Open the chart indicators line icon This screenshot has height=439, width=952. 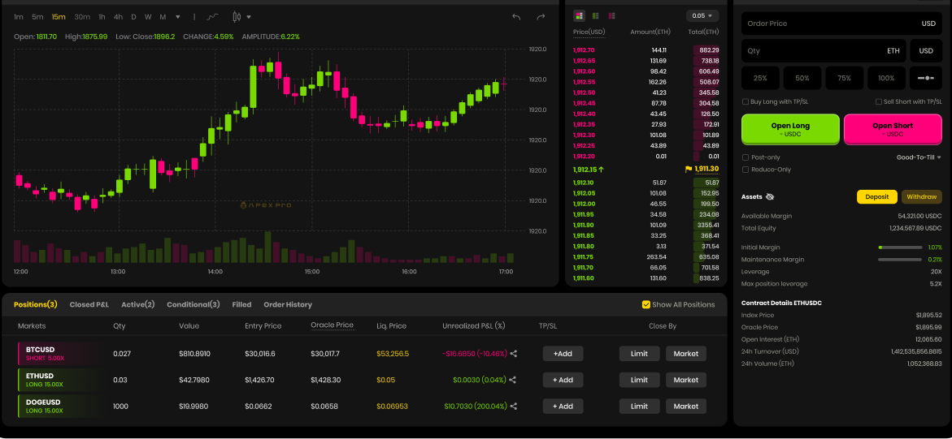tap(212, 17)
